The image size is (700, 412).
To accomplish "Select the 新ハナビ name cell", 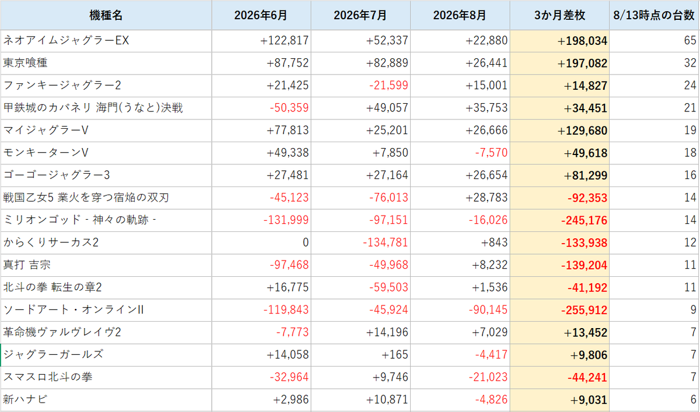I will pyautogui.click(x=106, y=400).
